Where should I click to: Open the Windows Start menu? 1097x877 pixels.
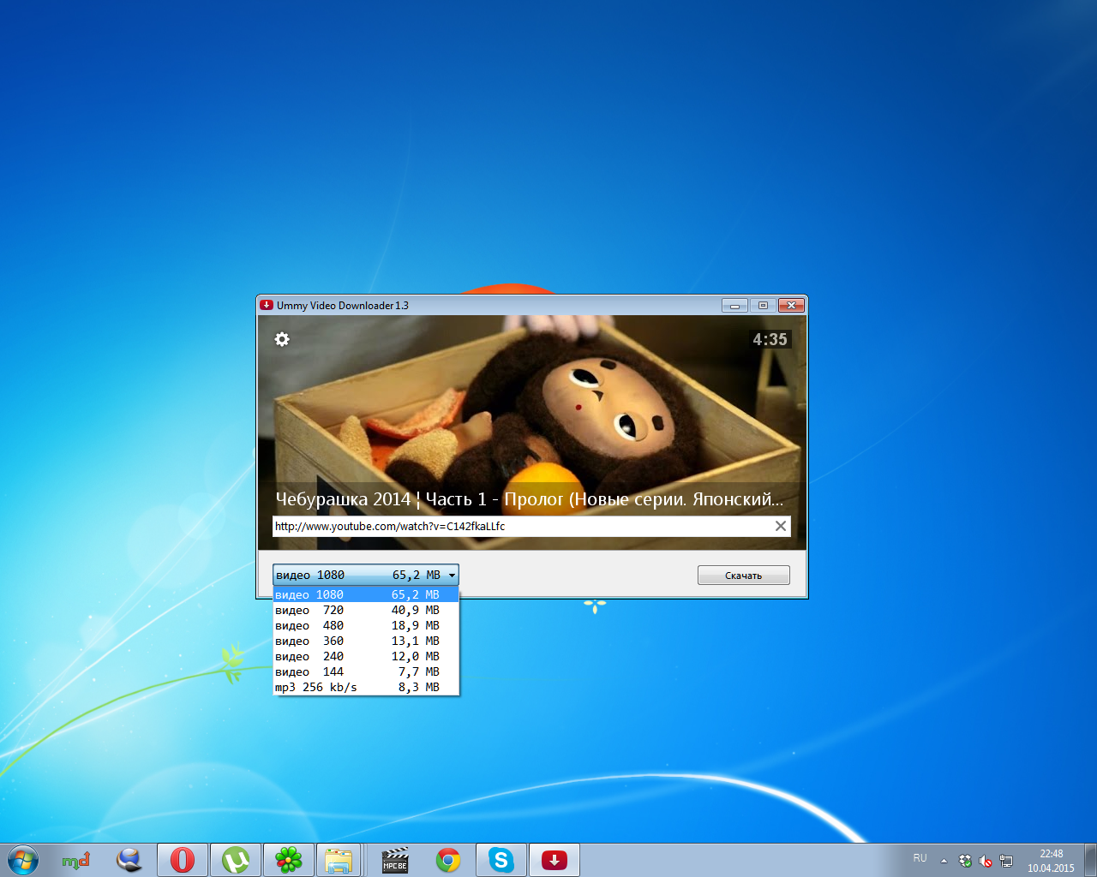point(23,860)
